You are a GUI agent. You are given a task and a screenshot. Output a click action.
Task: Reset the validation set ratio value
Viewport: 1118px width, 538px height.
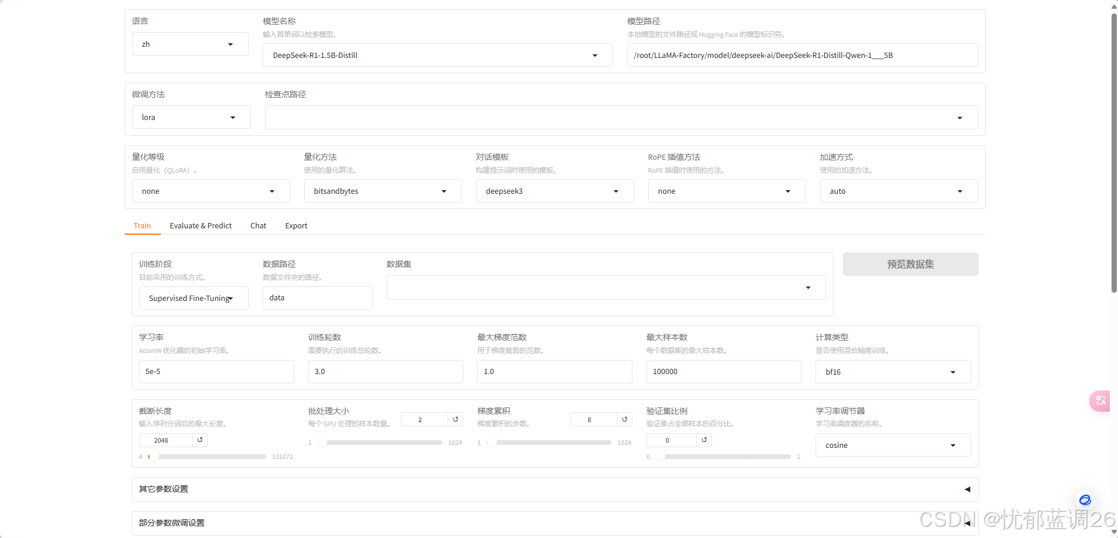pyautogui.click(x=704, y=440)
